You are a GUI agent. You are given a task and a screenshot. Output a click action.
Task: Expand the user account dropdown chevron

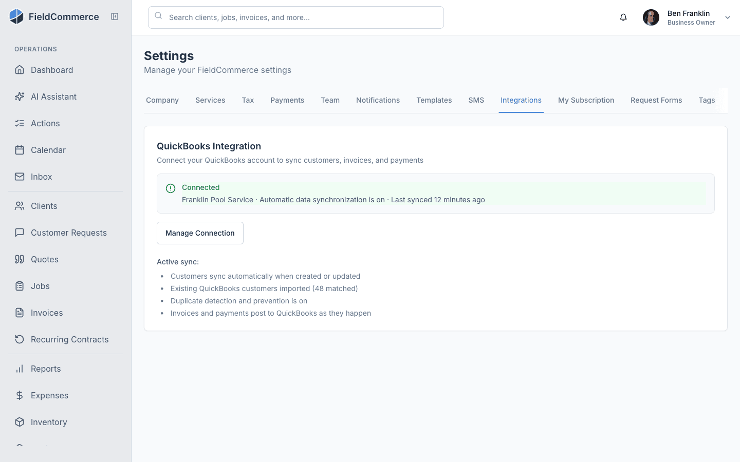728,17
